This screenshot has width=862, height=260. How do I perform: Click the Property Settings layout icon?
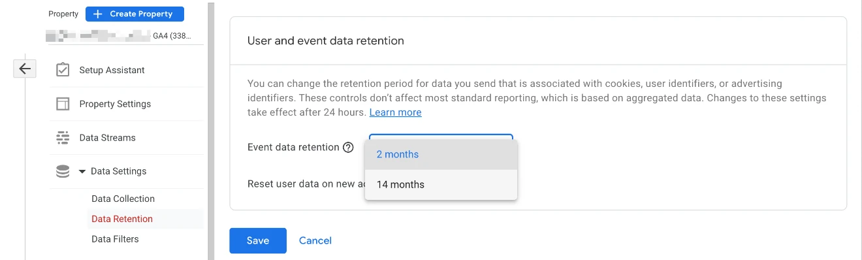point(63,104)
